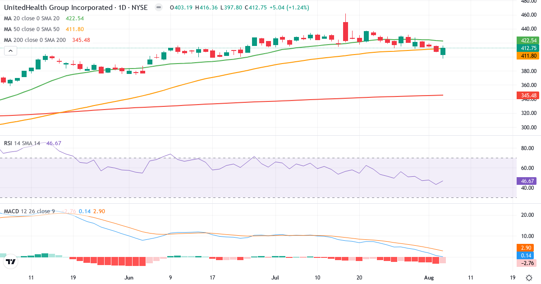This screenshot has height=284, width=541.
Task: Collapse the indicator legend with the chevron button
Action: tap(11, 51)
